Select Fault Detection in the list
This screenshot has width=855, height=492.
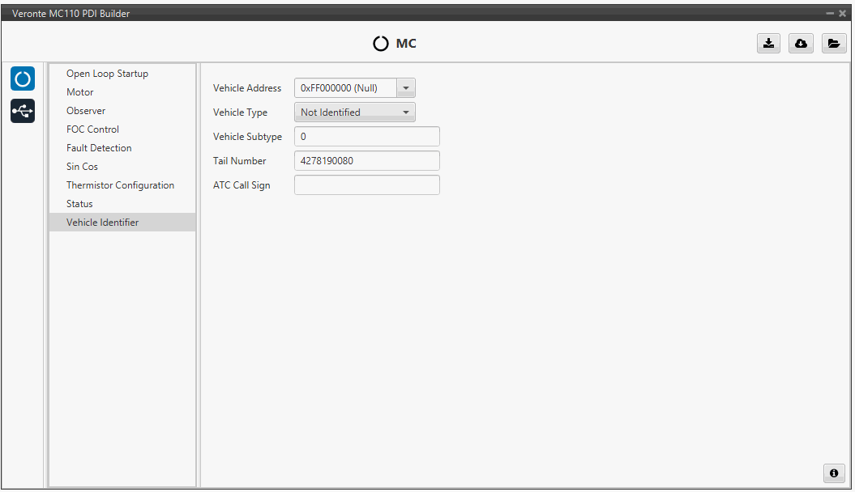99,148
